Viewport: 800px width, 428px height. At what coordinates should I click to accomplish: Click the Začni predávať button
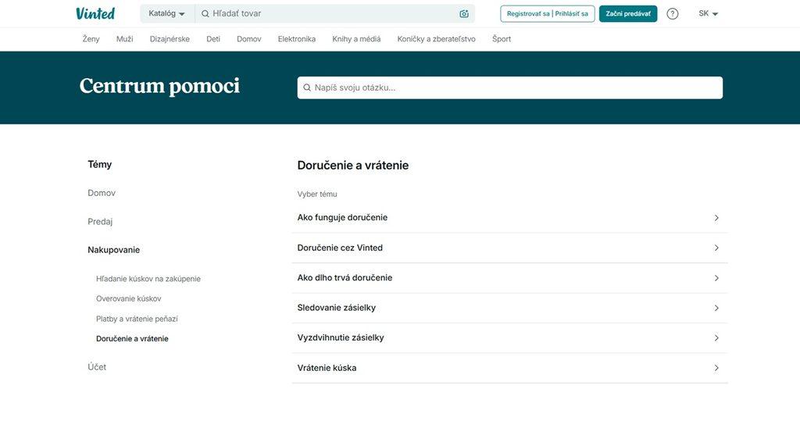pyautogui.click(x=628, y=14)
